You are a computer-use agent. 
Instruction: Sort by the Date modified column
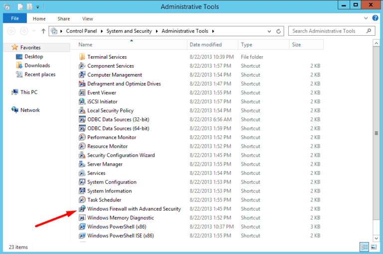(213, 45)
